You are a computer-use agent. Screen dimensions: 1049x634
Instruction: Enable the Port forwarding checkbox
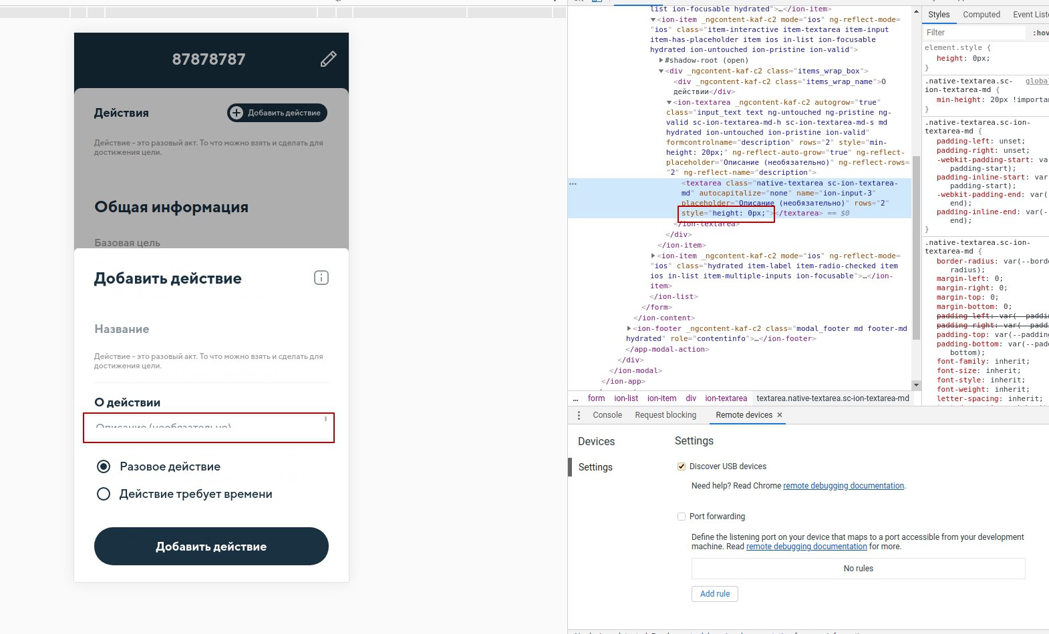[682, 517]
